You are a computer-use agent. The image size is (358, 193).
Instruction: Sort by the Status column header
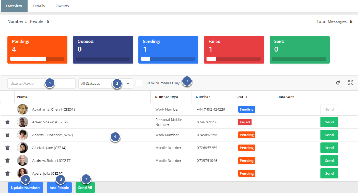[242, 97]
